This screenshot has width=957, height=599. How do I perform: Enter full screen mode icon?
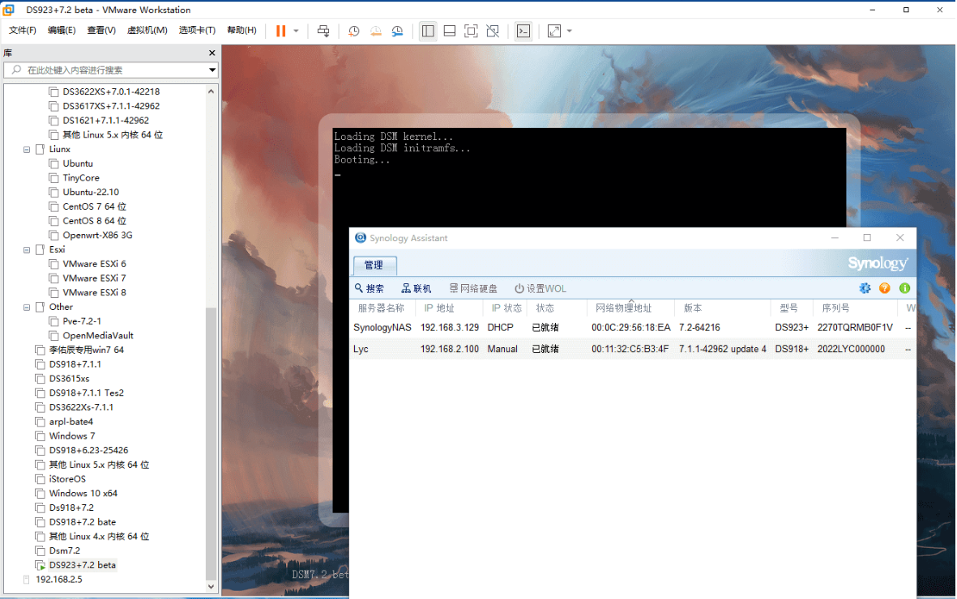[x=471, y=31]
